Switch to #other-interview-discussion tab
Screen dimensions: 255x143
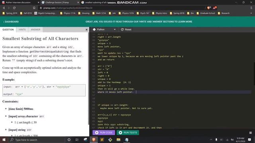tap(18, 2)
